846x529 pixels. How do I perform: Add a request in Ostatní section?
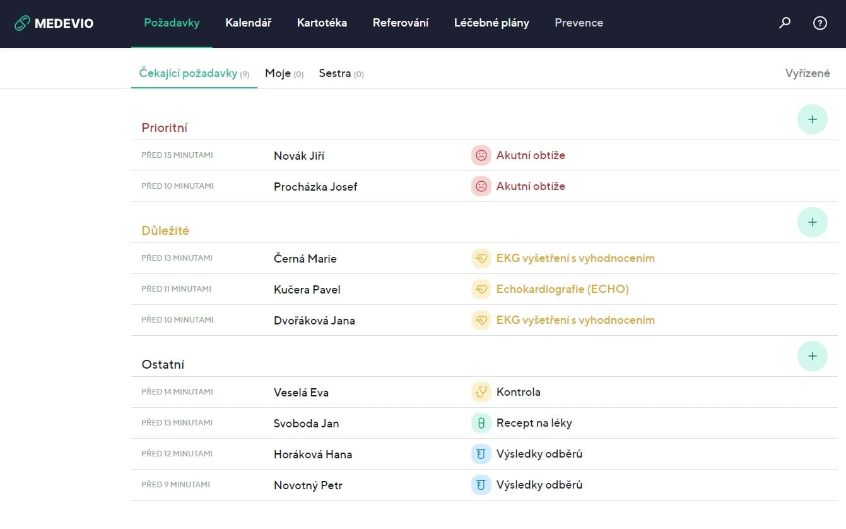812,356
